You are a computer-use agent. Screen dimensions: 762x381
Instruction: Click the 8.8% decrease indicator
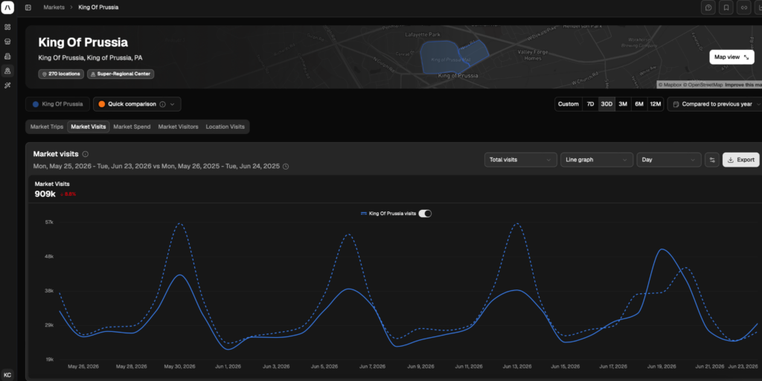(68, 194)
